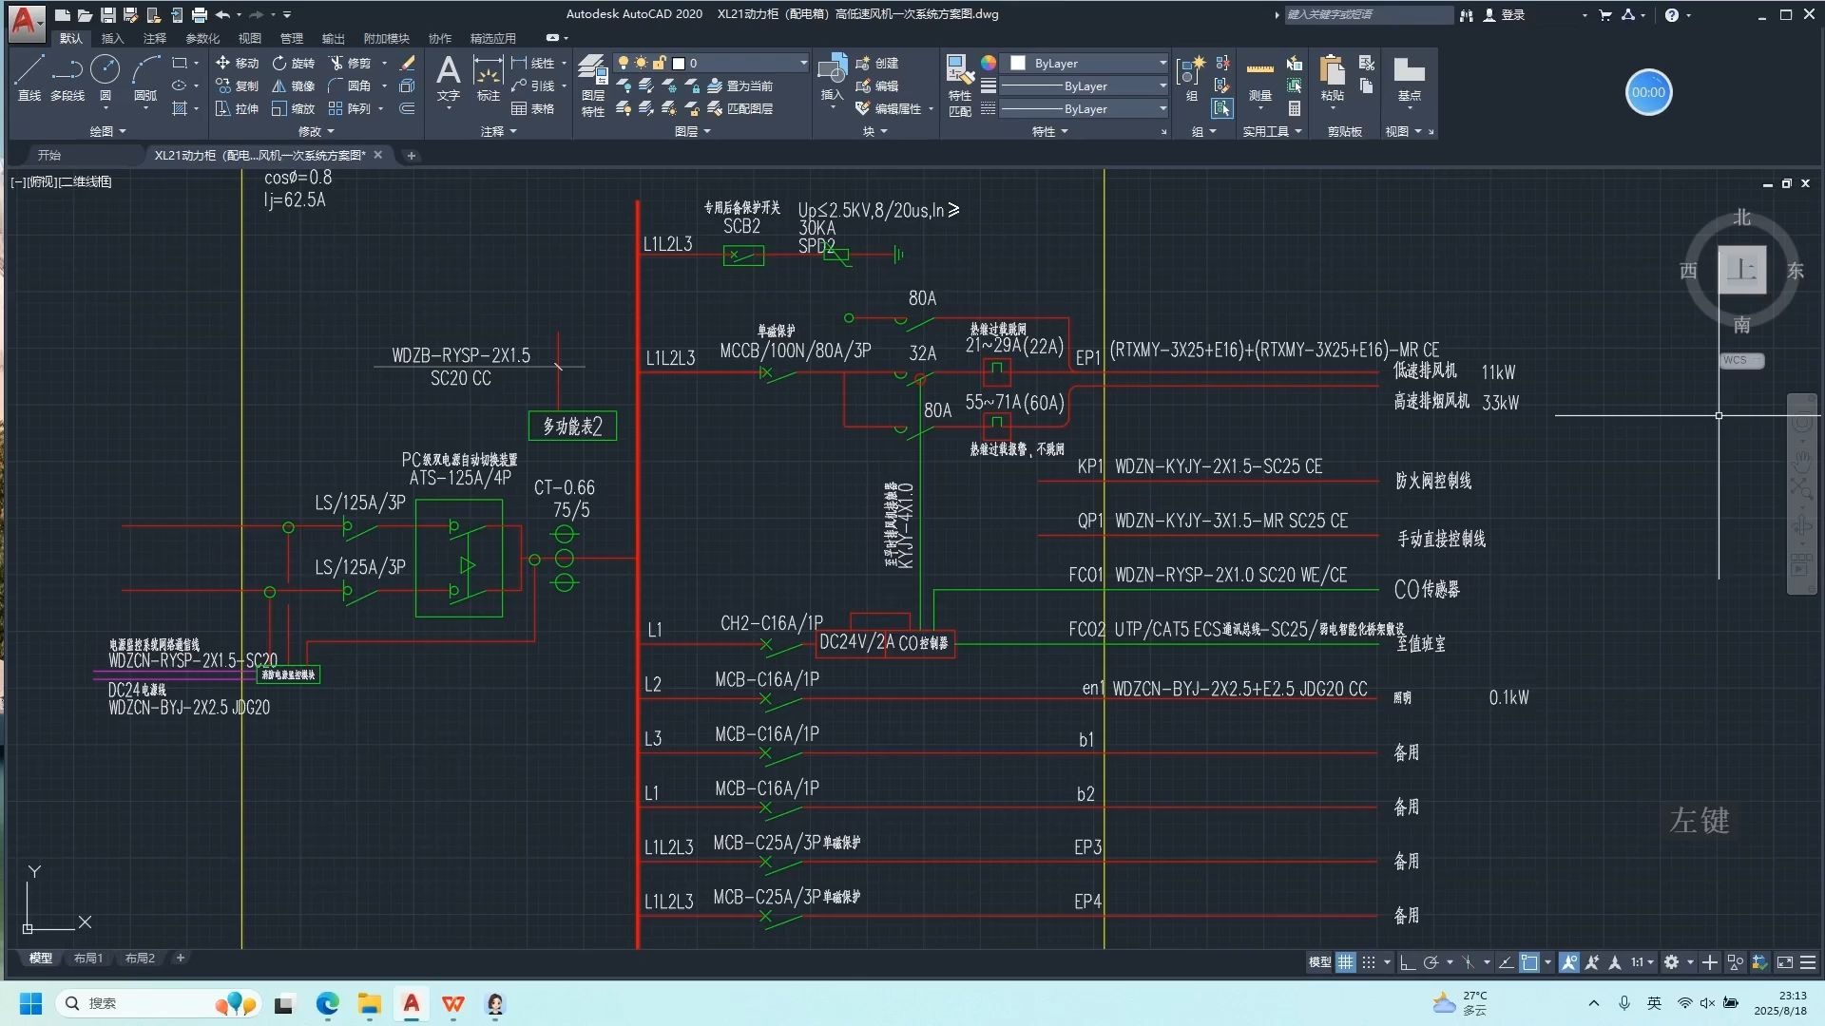Click the 特性匹配 match properties icon
1825x1026 pixels.
[x=960, y=85]
